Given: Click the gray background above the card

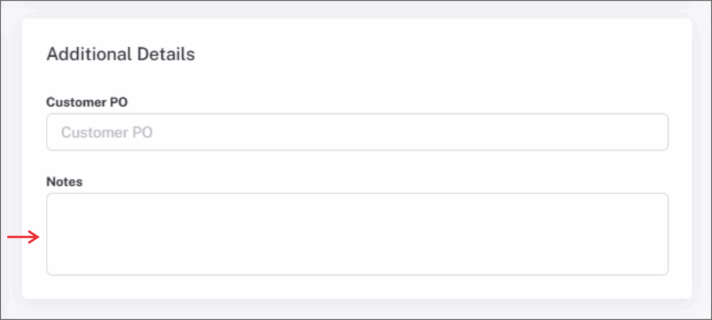Looking at the screenshot, I should pyautogui.click(x=356, y=8).
